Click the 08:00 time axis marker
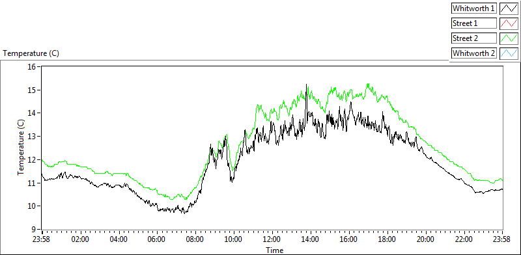This screenshot has width=521, height=255. coord(195,239)
